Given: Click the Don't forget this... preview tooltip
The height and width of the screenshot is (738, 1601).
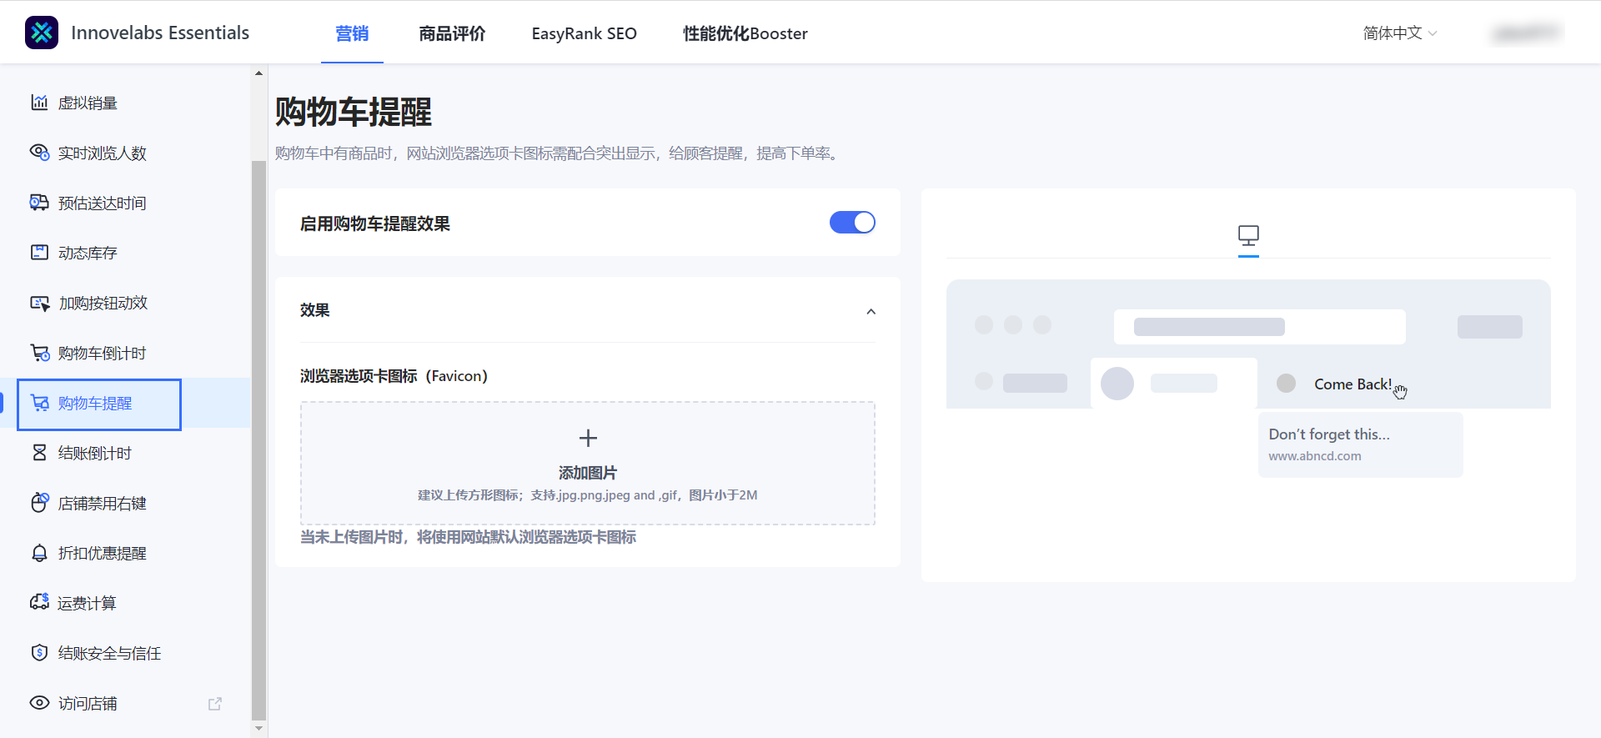Looking at the screenshot, I should 1360,444.
